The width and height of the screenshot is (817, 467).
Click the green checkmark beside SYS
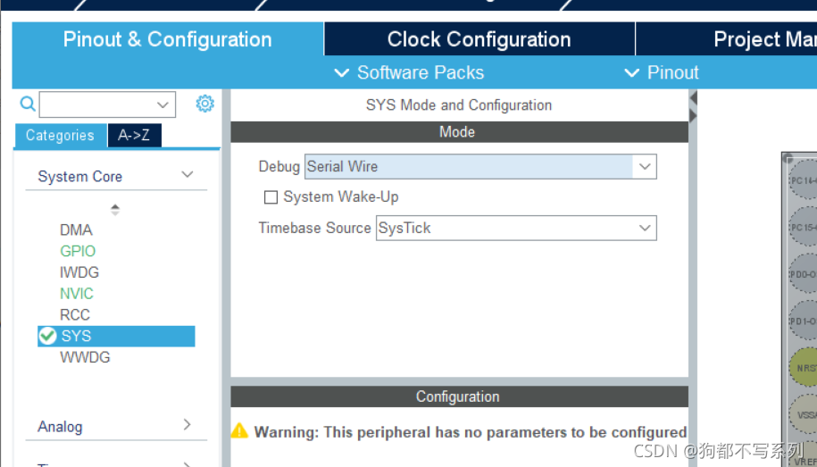pyautogui.click(x=48, y=336)
